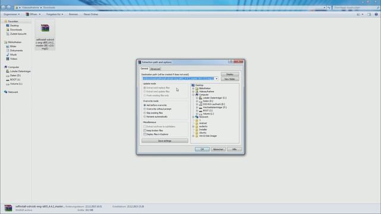This screenshot has height=214, width=381.
Task: Select Favoriten heading in Explorer sidebar
Action: (13, 21)
